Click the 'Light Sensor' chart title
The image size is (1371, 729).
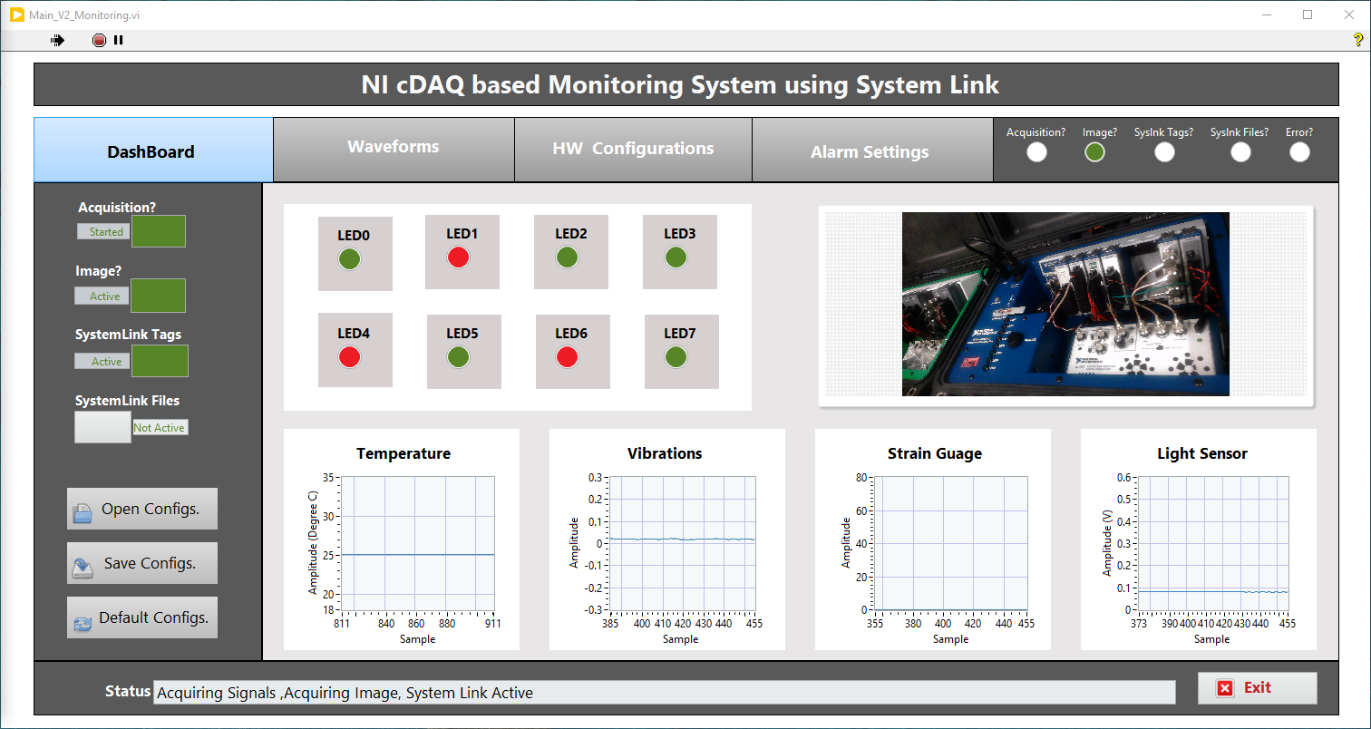[x=1202, y=453]
